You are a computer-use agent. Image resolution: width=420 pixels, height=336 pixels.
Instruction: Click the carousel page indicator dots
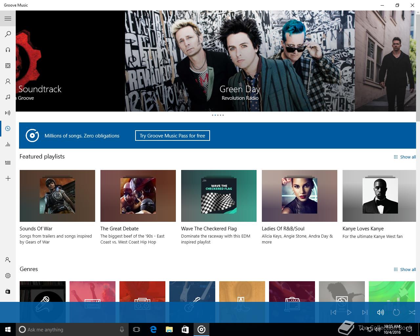218,115
